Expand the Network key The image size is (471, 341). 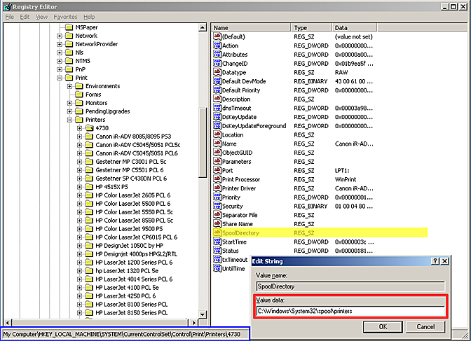tap(60, 36)
